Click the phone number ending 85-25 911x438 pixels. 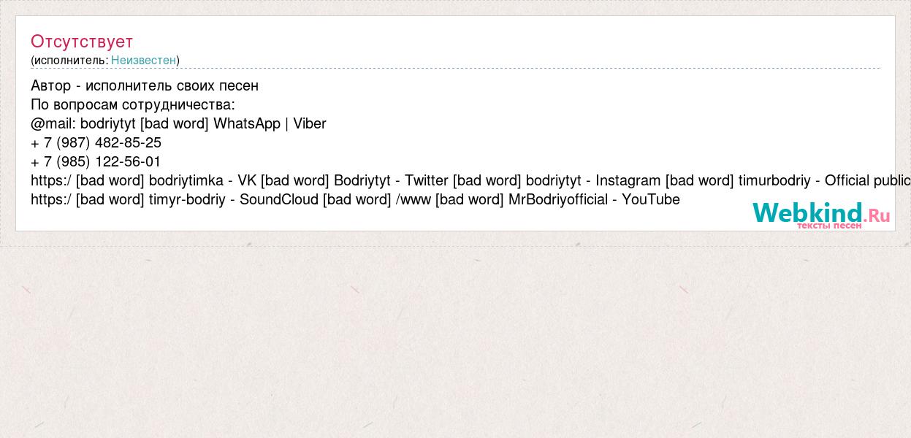(x=96, y=142)
